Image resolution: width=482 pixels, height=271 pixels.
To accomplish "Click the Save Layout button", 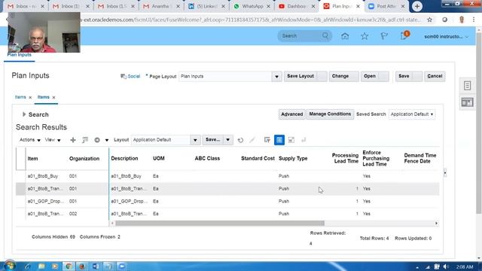I will tap(306, 76).
